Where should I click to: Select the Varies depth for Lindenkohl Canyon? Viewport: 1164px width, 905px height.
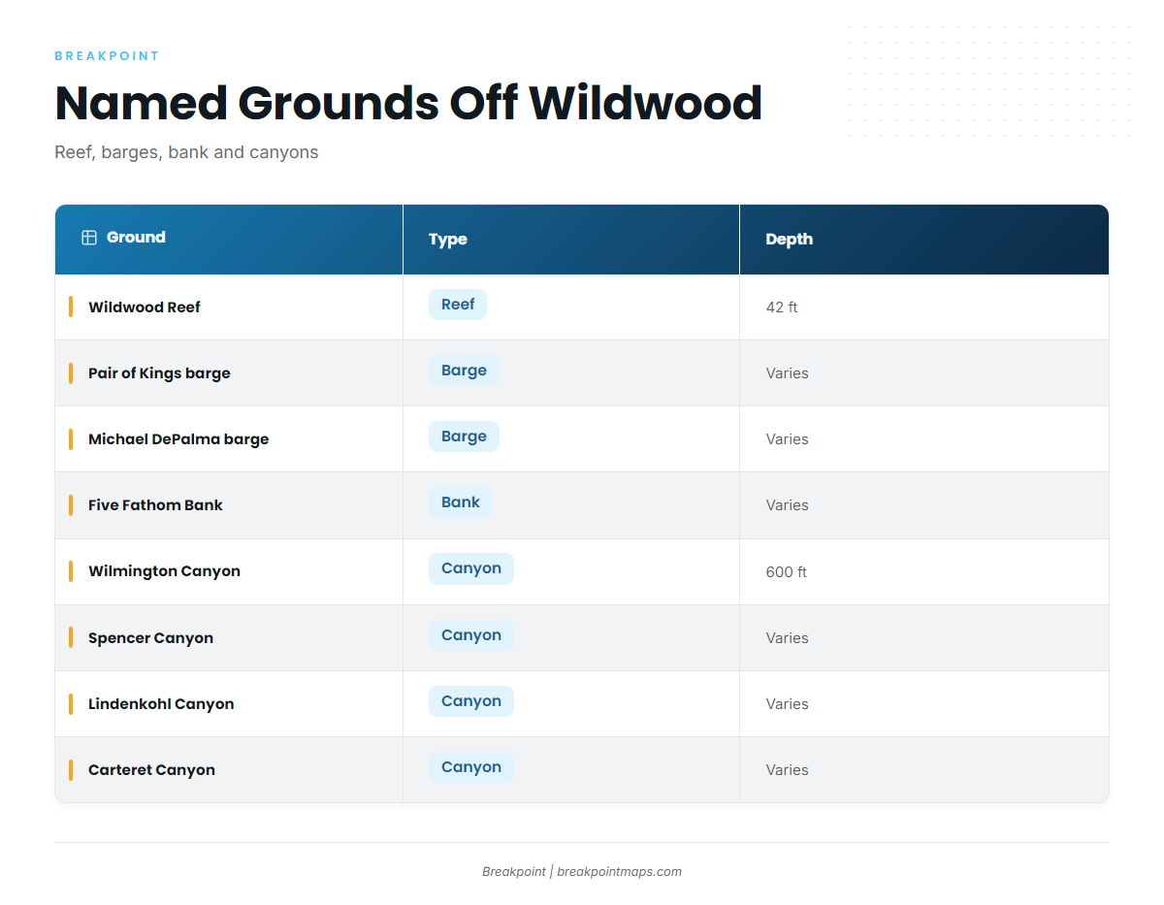(x=787, y=704)
